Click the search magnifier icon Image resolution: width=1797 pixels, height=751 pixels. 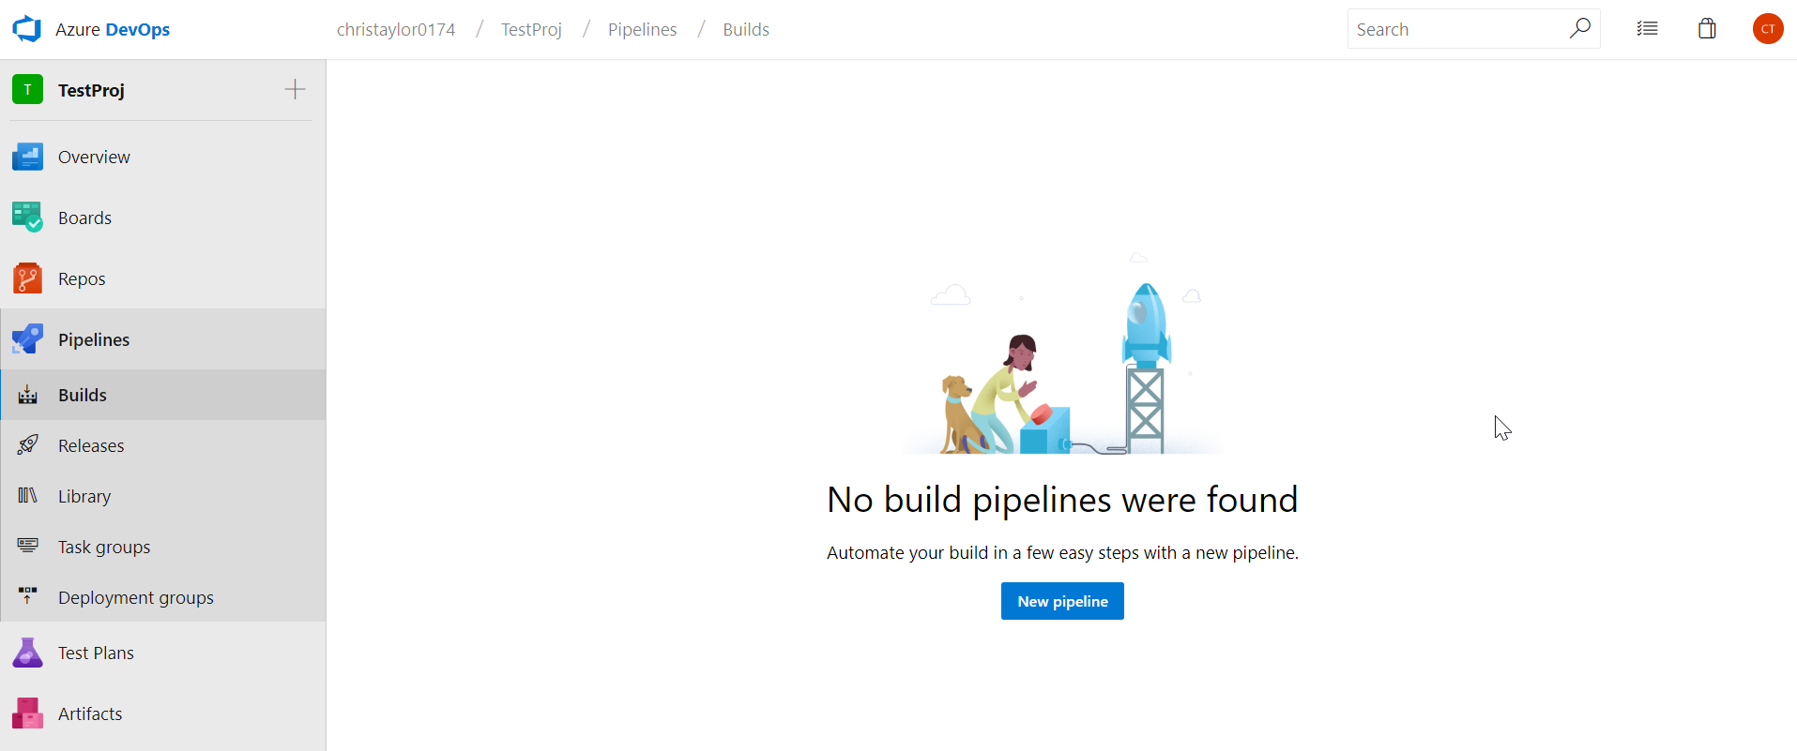1579,28
